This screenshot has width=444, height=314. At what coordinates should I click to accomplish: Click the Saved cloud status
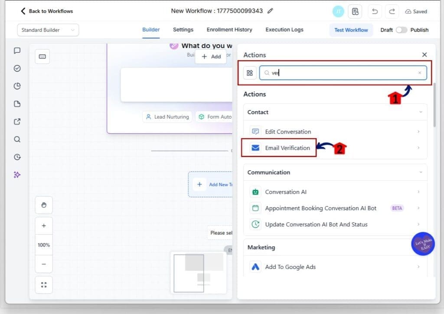click(x=416, y=12)
